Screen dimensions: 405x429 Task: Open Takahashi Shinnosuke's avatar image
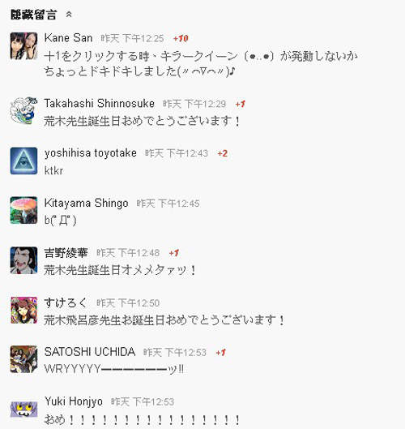[23, 111]
